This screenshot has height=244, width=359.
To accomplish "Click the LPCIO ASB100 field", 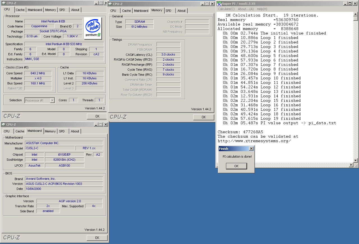I will click(65, 165).
